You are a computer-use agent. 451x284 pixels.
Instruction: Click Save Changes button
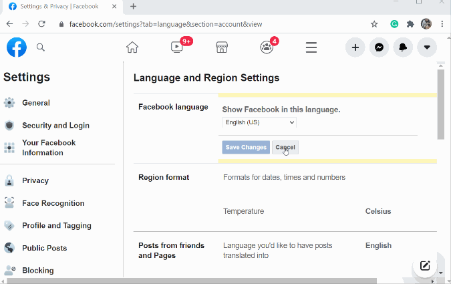coord(246,147)
